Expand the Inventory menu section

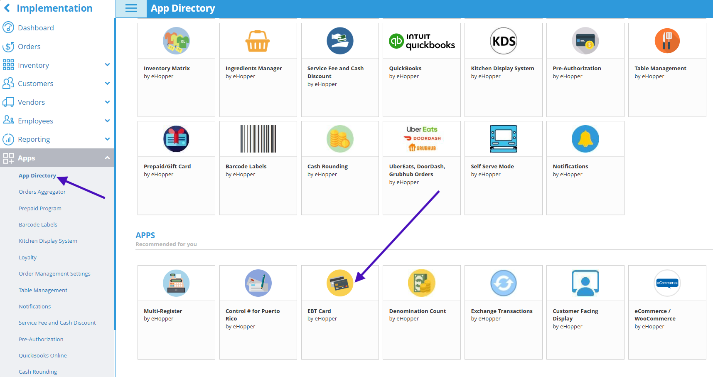point(107,65)
